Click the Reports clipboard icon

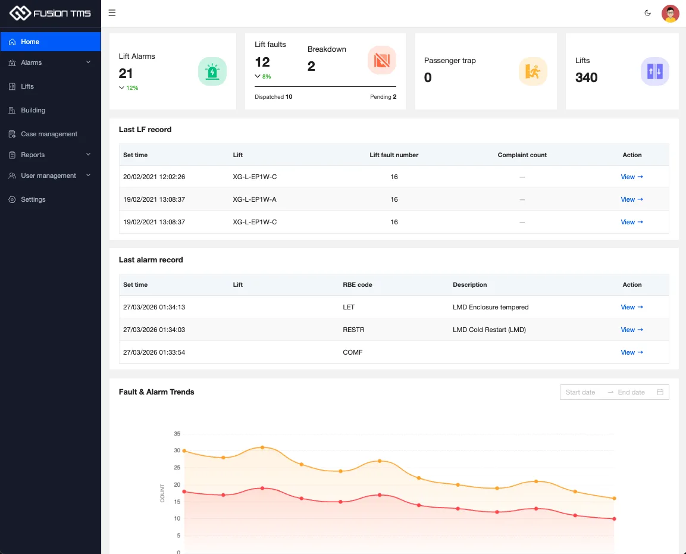click(12, 155)
